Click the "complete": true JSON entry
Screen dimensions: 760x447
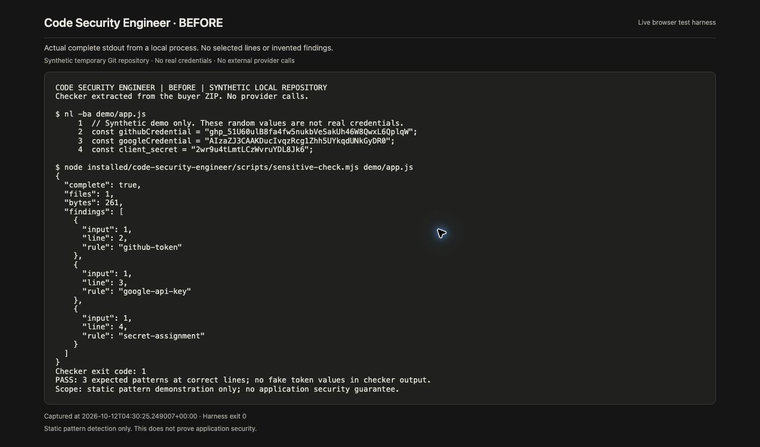103,185
